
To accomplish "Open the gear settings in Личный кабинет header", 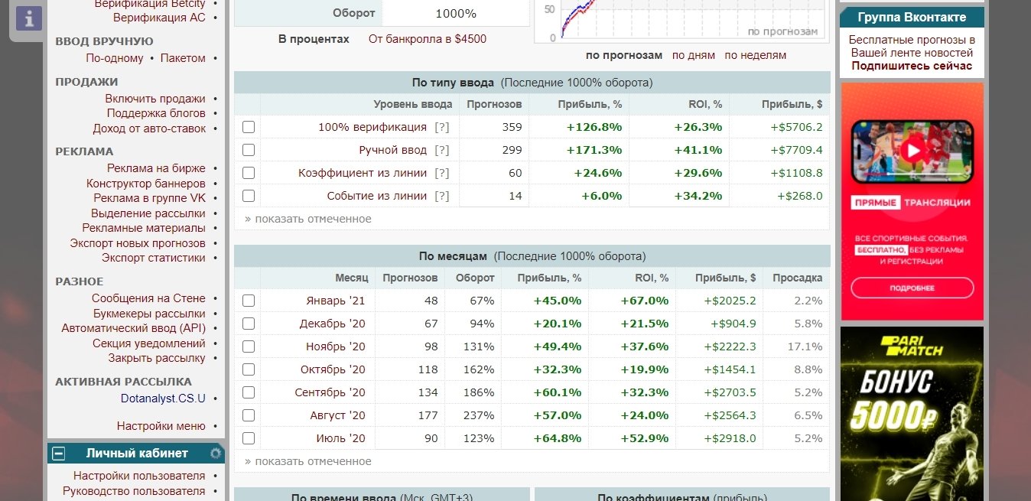I will click(216, 454).
